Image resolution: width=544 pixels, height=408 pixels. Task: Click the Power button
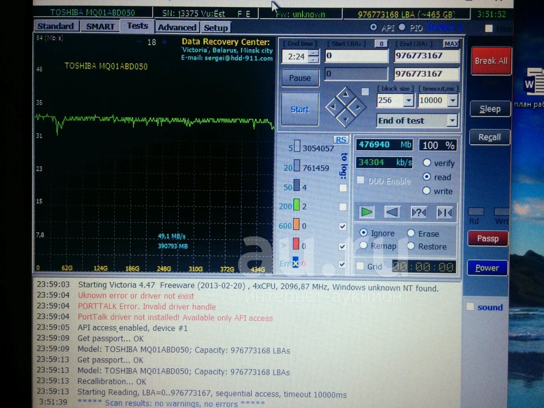(487, 268)
